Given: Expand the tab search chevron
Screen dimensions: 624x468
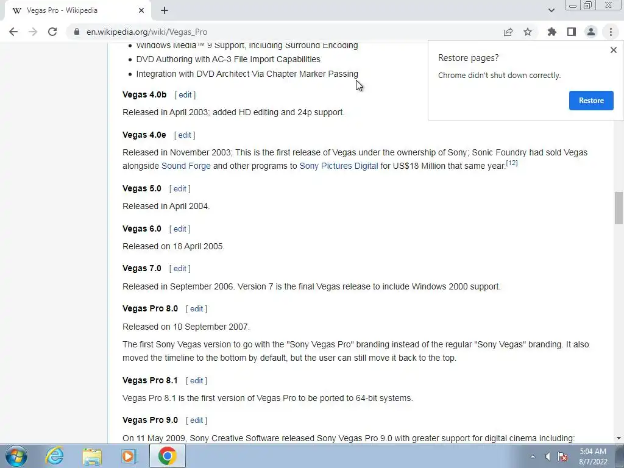Looking at the screenshot, I should [x=551, y=10].
